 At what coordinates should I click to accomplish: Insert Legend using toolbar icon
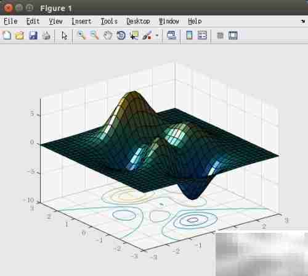coord(202,35)
